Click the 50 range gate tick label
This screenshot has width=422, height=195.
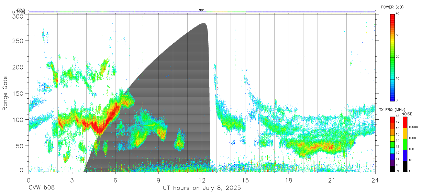point(20,146)
